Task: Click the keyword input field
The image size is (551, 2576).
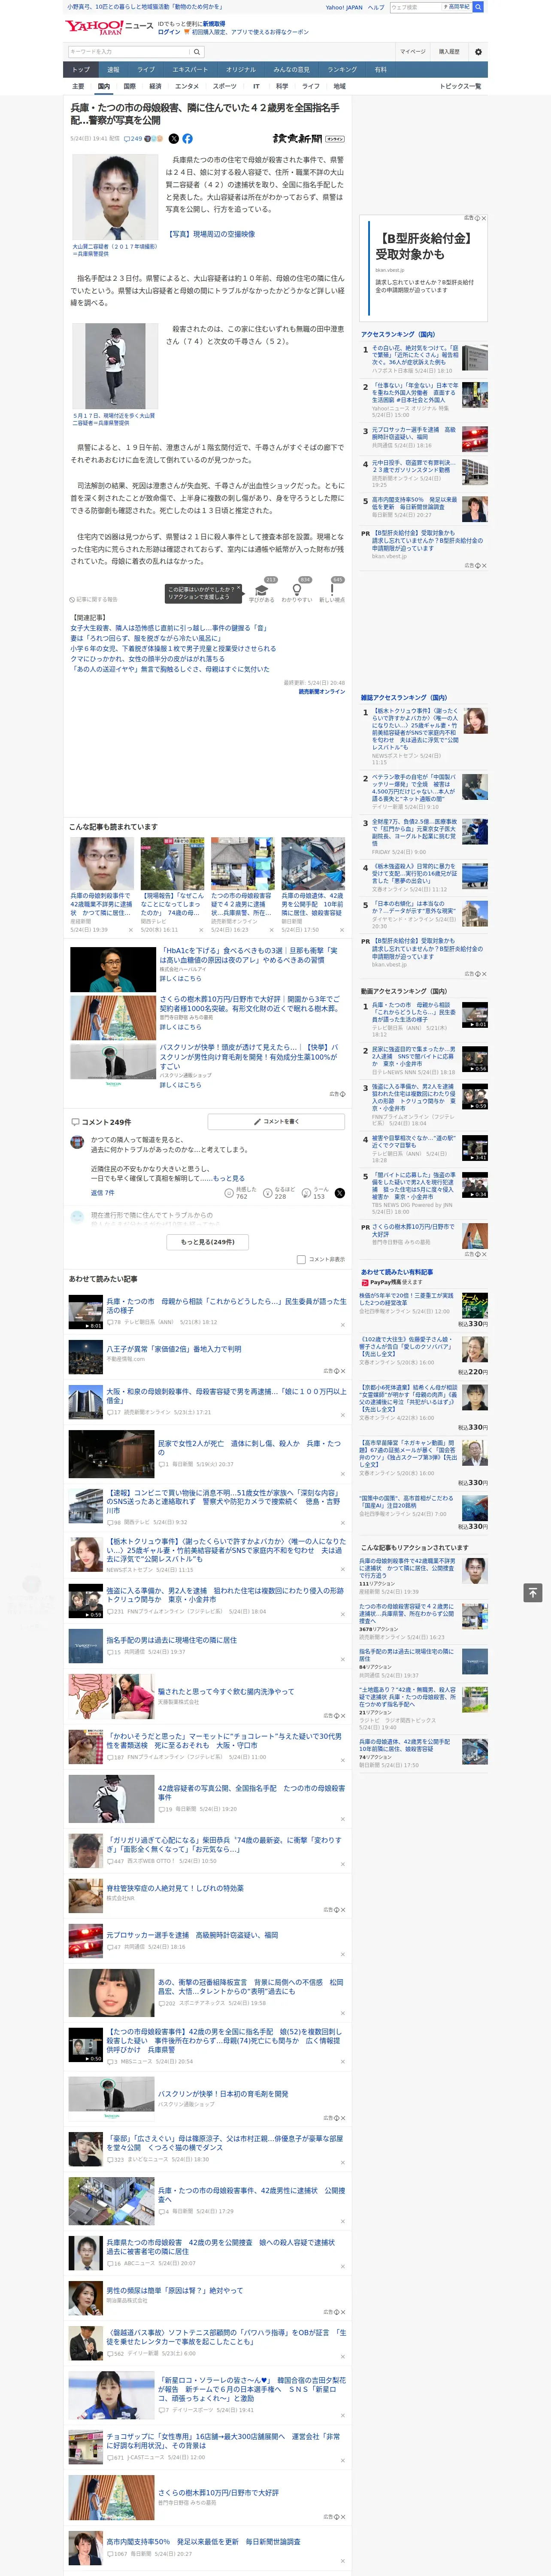Action: point(129,52)
